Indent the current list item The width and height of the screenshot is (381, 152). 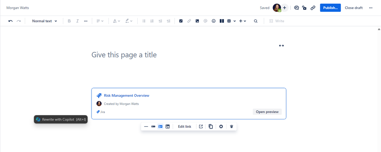click(x=169, y=21)
